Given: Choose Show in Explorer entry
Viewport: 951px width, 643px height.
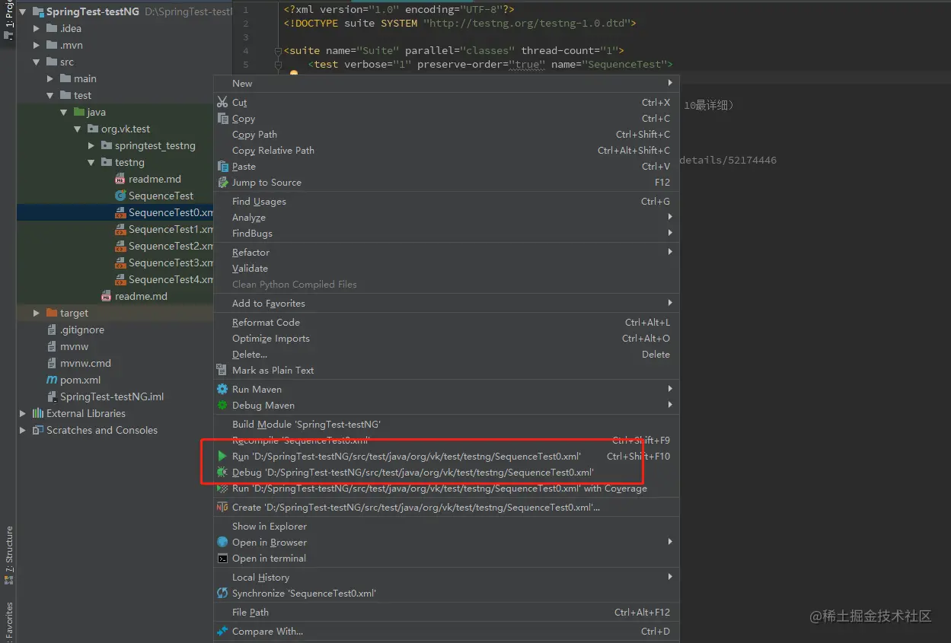Looking at the screenshot, I should pos(446,526).
